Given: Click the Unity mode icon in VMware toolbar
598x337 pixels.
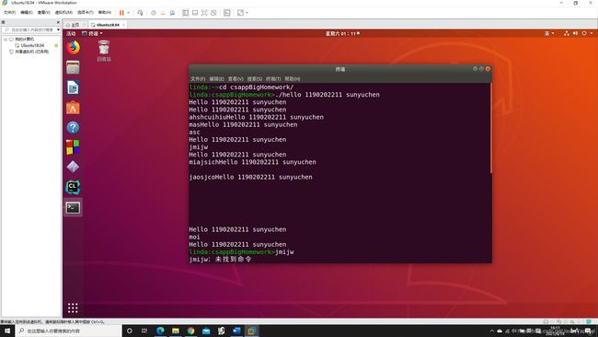Looking at the screenshot, I should point(213,13).
